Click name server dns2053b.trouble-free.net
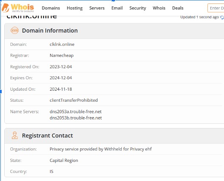224x181 pixels. coord(76,118)
